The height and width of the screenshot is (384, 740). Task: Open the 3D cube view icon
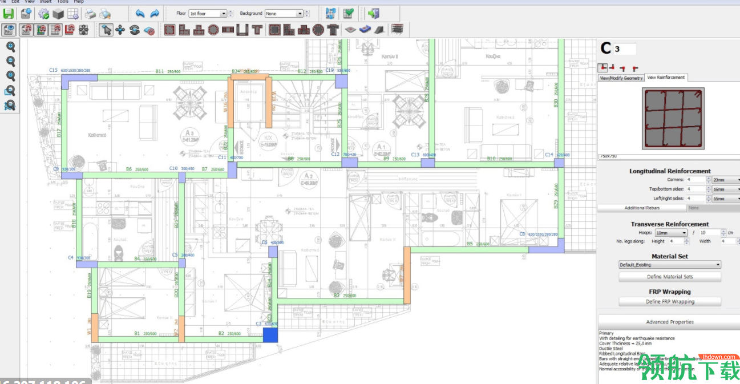click(58, 13)
